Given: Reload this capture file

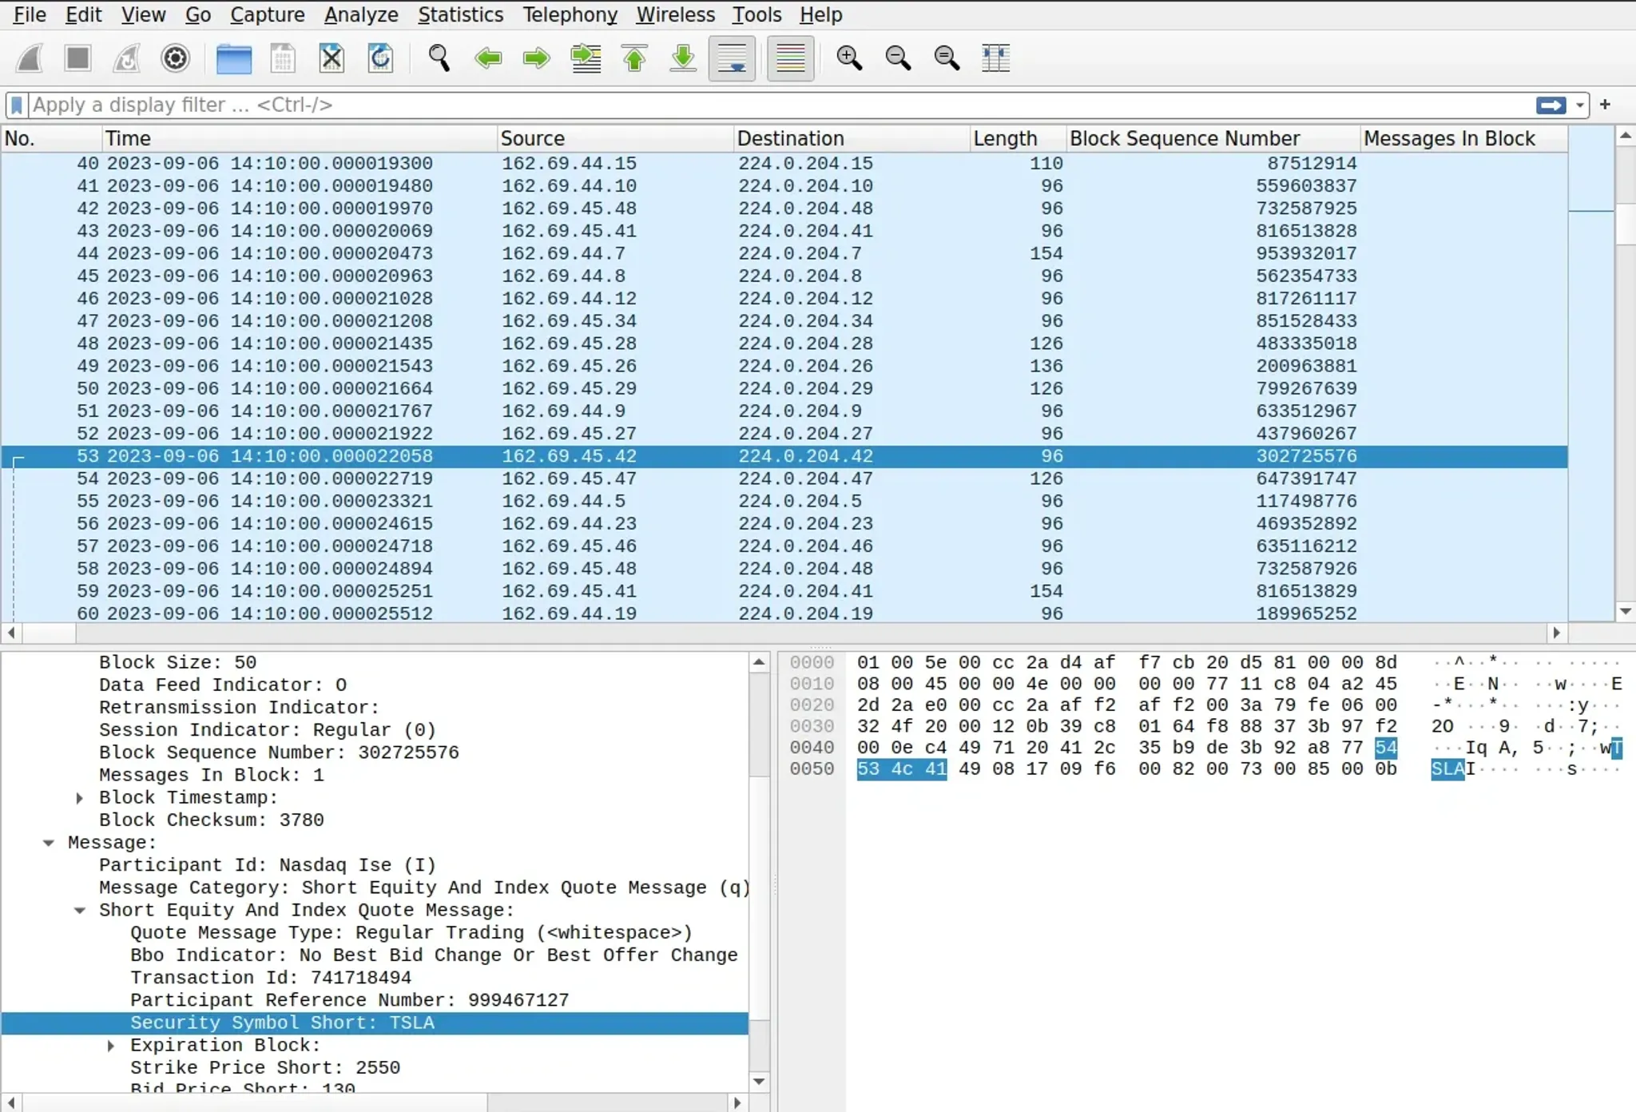Looking at the screenshot, I should click(x=380, y=58).
